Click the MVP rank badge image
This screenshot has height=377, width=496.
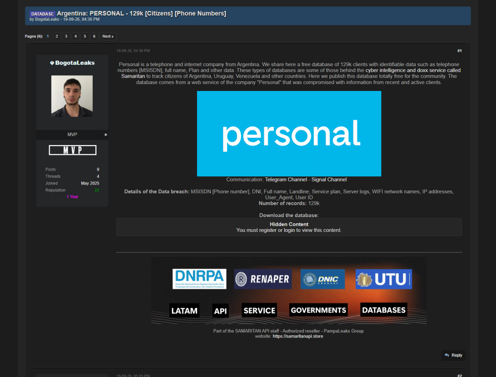point(73,150)
